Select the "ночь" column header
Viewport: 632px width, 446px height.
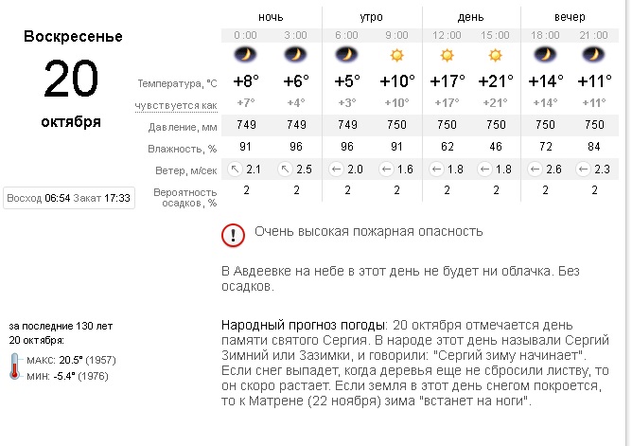[271, 18]
